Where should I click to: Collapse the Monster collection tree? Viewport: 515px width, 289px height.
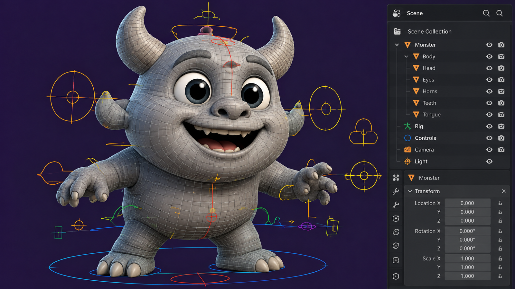[x=397, y=45]
